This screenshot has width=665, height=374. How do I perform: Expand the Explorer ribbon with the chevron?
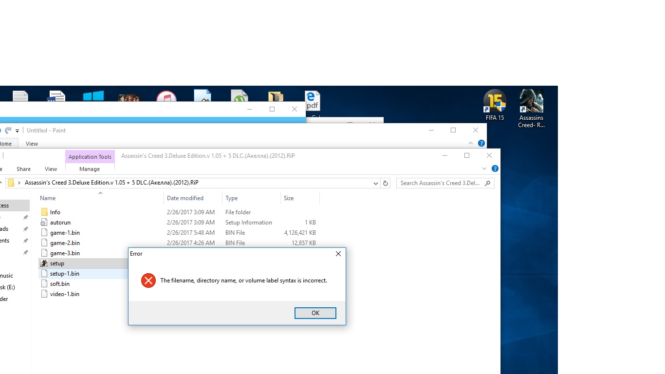point(484,168)
